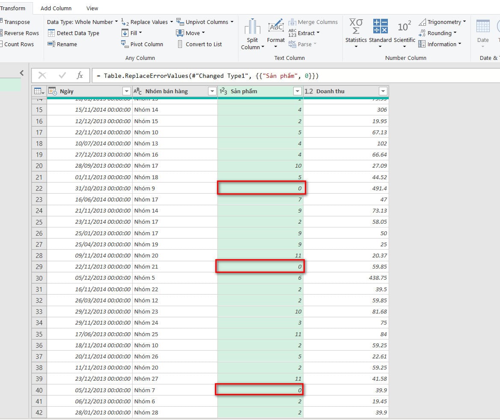Expand the Sản phẩm column filter dropdown
The width and height of the screenshot is (500, 420).
[298, 91]
